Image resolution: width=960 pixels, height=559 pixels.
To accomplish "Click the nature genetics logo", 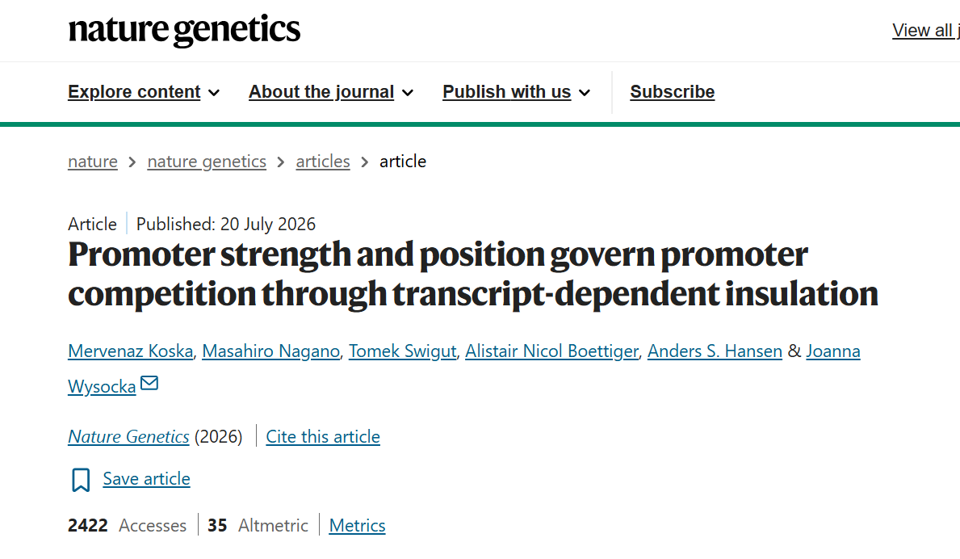I will click(184, 30).
